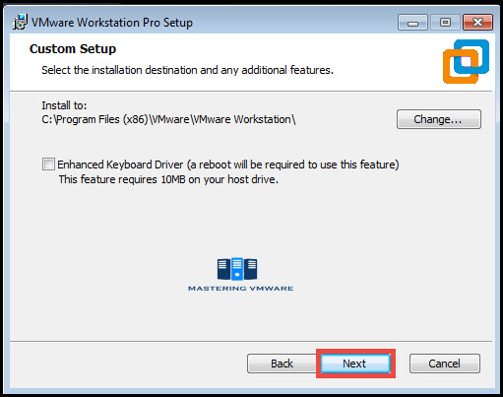This screenshot has height=397, width=503.
Task: Click the C:\Program Files (x86) install path text
Action: tap(168, 119)
